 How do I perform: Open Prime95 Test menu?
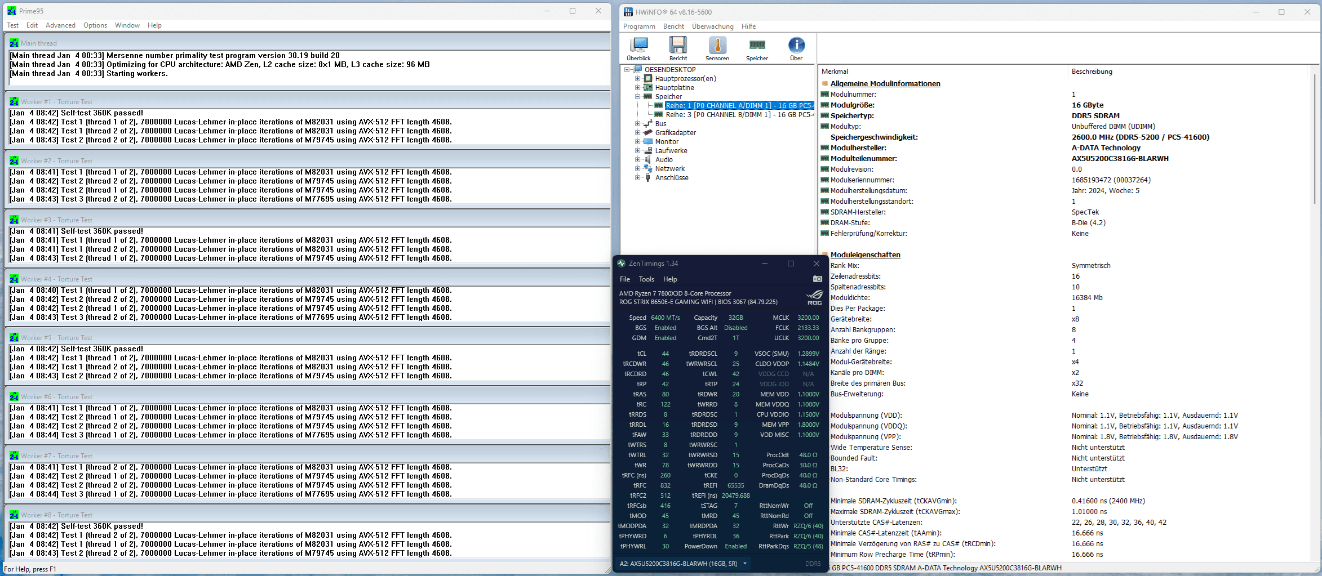(x=12, y=25)
